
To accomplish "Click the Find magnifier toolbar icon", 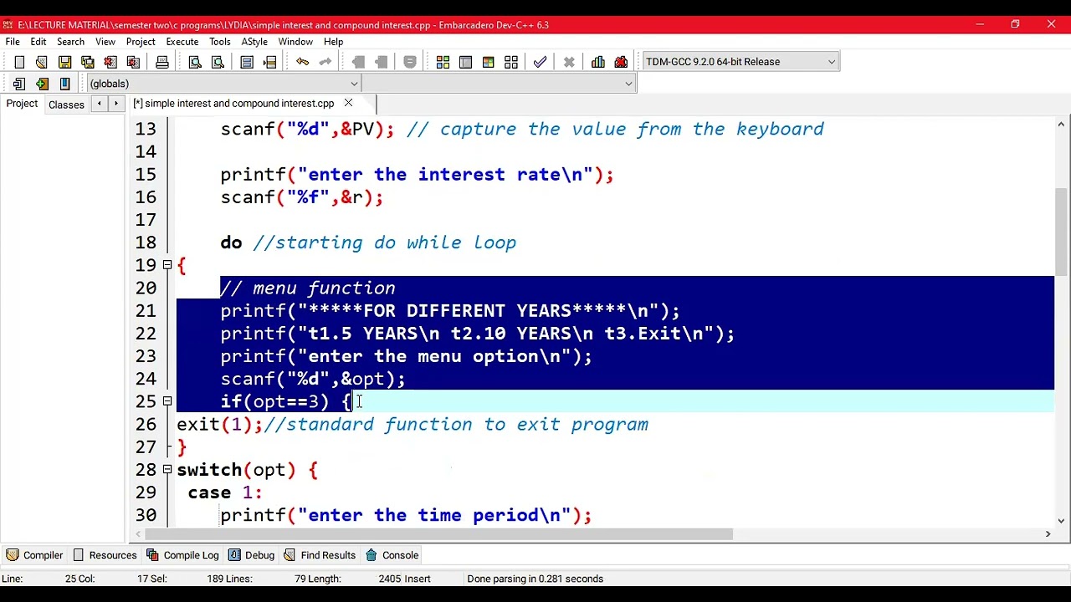I will tap(195, 62).
